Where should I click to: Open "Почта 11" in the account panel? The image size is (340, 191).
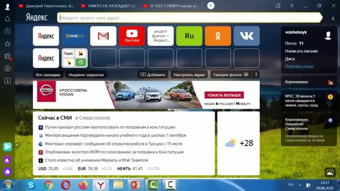294,44
